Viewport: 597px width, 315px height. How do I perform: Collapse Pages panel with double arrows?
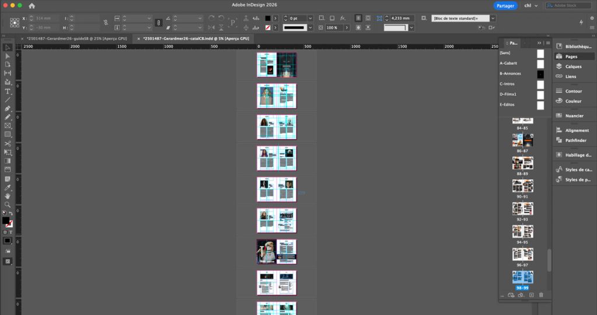(x=539, y=43)
